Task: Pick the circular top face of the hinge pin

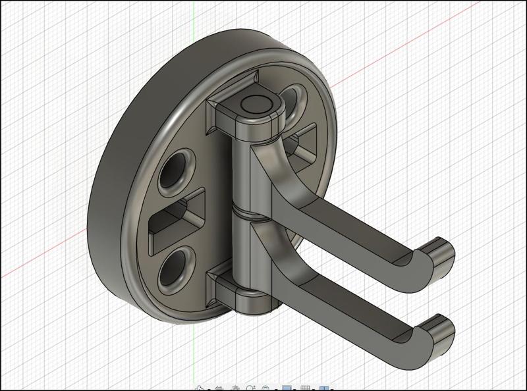Action: [x=257, y=104]
